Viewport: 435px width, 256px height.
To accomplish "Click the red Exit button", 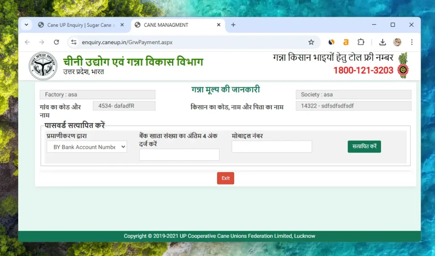I will point(225,178).
